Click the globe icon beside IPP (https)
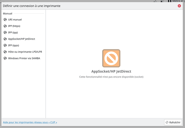This screenshot has height=128, width=185. pyautogui.click(x=5, y=26)
